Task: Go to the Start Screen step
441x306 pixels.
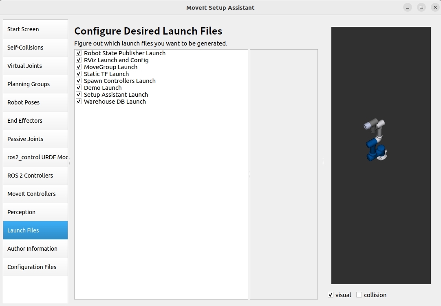Action: 35,29
